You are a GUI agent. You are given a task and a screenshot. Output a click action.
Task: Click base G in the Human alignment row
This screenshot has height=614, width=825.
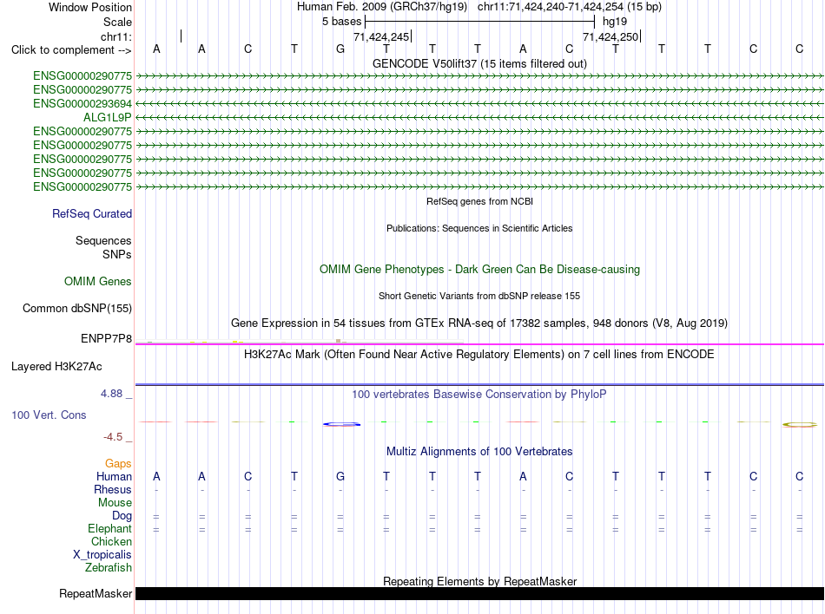tap(340, 476)
